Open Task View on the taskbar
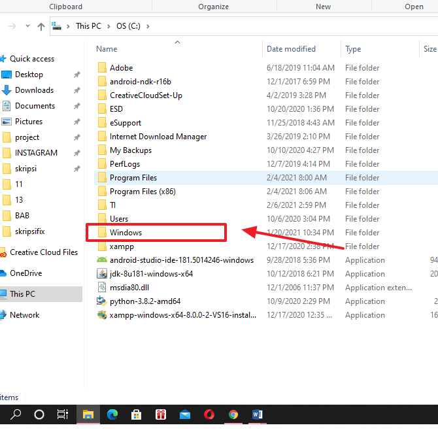 point(63,414)
